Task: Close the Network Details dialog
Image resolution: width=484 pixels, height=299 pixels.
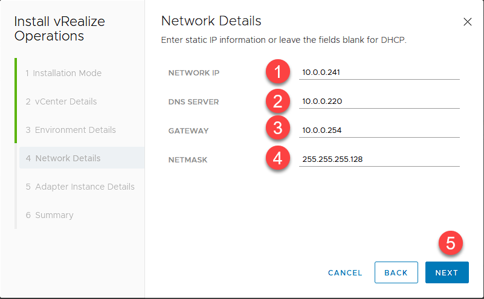Action: (467, 22)
